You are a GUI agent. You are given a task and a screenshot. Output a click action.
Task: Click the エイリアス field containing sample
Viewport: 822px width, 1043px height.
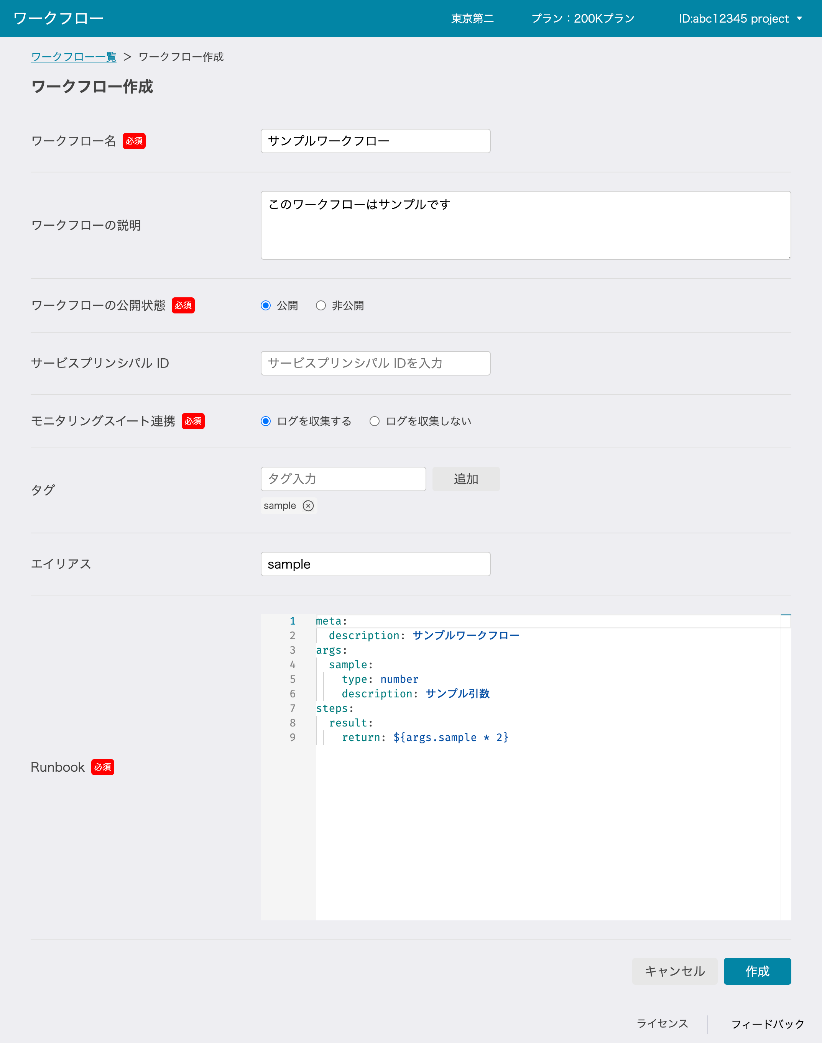point(375,564)
